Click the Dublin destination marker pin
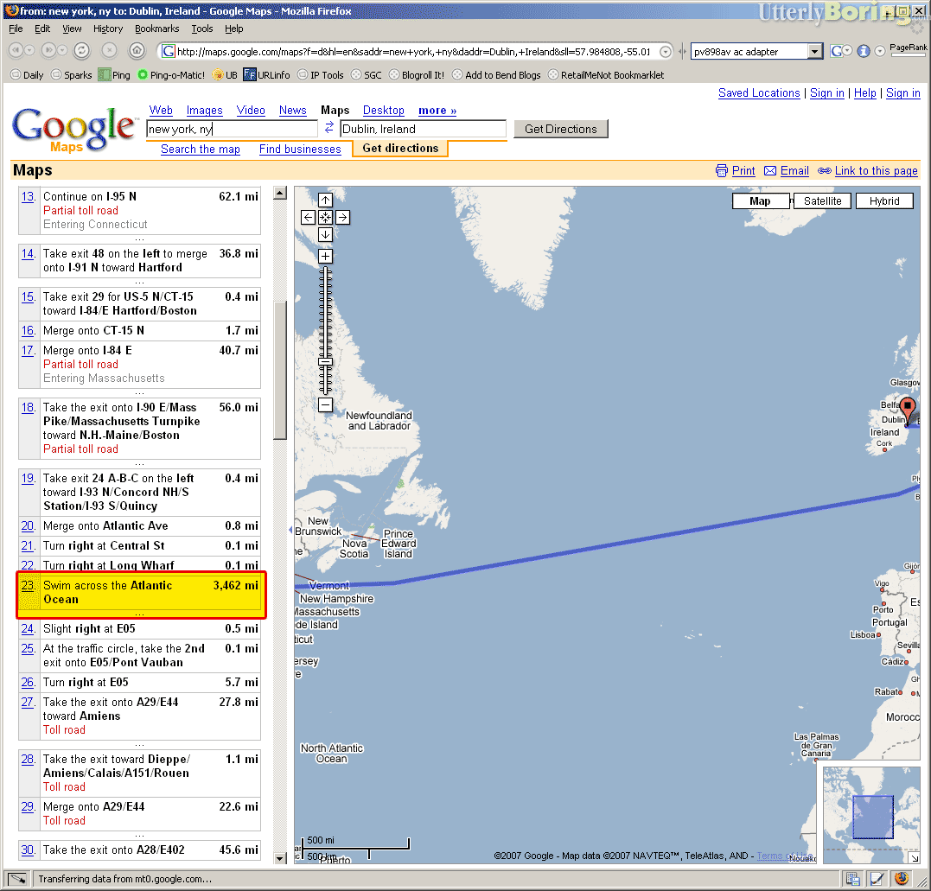This screenshot has height=891, width=931. click(x=907, y=409)
